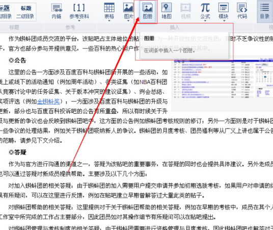This screenshot has height=230, width=273.
Task: Click the 内链 internal link icon
Action: (x=57, y=11)
